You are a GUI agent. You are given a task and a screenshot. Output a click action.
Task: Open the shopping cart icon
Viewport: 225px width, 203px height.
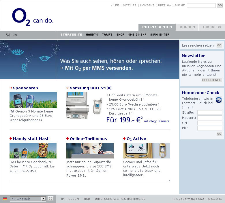pyautogui.click(x=7, y=34)
